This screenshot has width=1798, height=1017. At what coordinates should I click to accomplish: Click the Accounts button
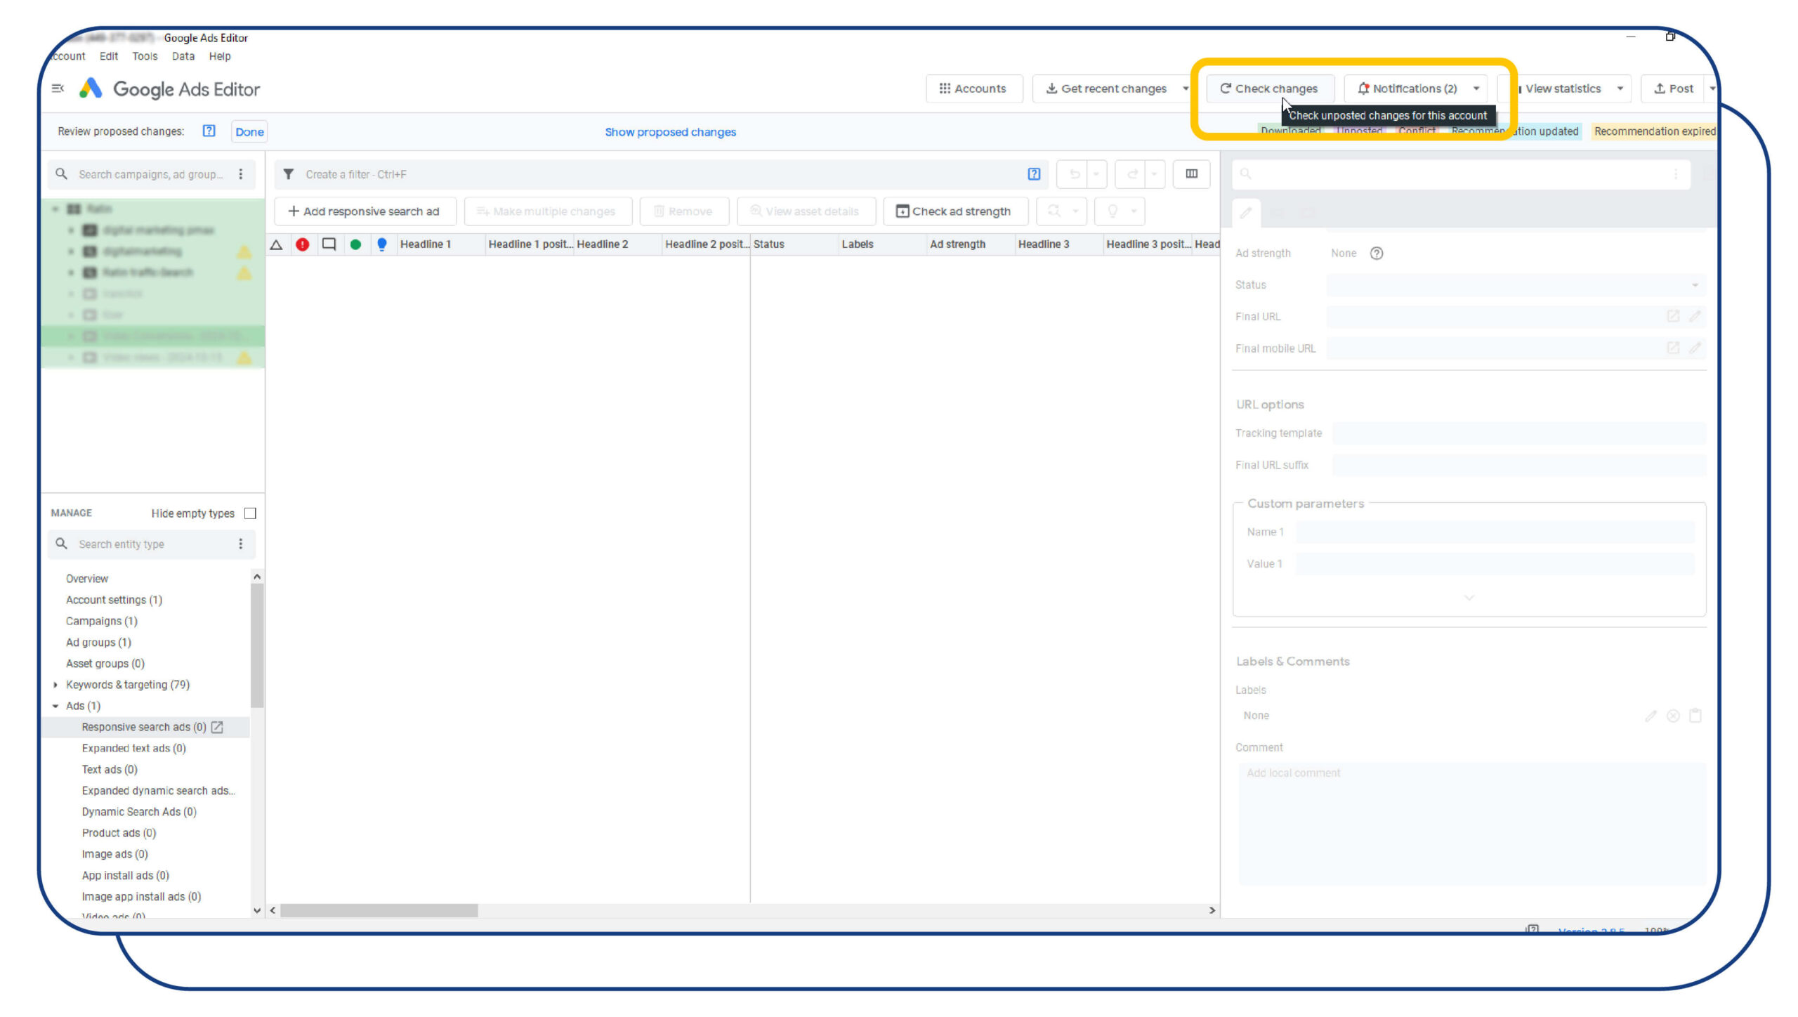point(973,88)
